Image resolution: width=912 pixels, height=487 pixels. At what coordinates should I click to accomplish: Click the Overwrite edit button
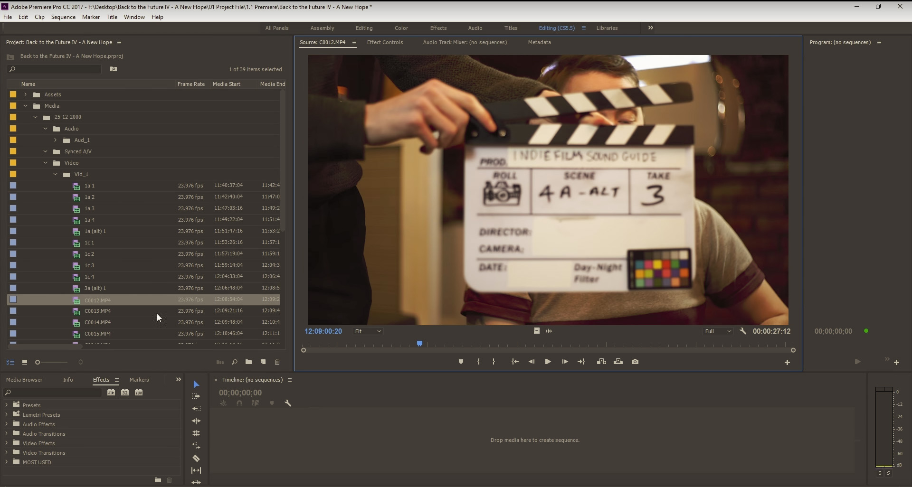click(618, 362)
